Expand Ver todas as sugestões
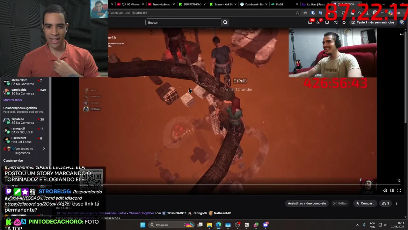Viewport: 408px width, 230px height. click(24, 151)
